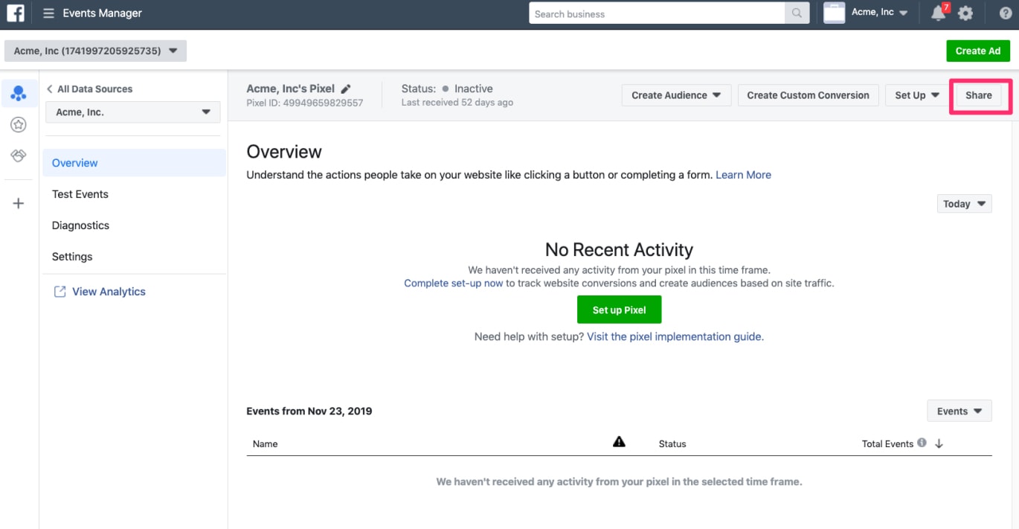Sort by Total Events using the down arrow
This screenshot has width=1019, height=529.
[939, 443]
